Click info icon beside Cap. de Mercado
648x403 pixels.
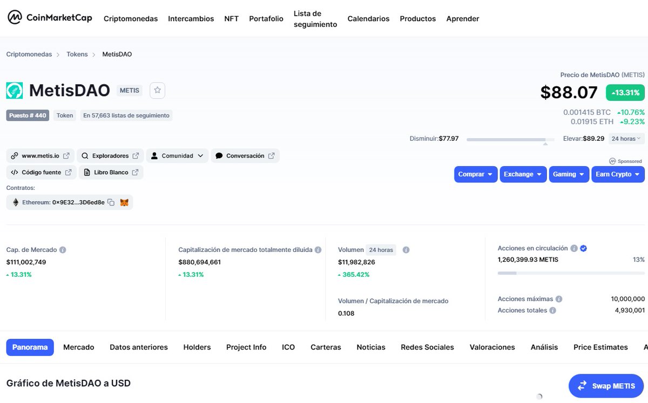(x=63, y=250)
